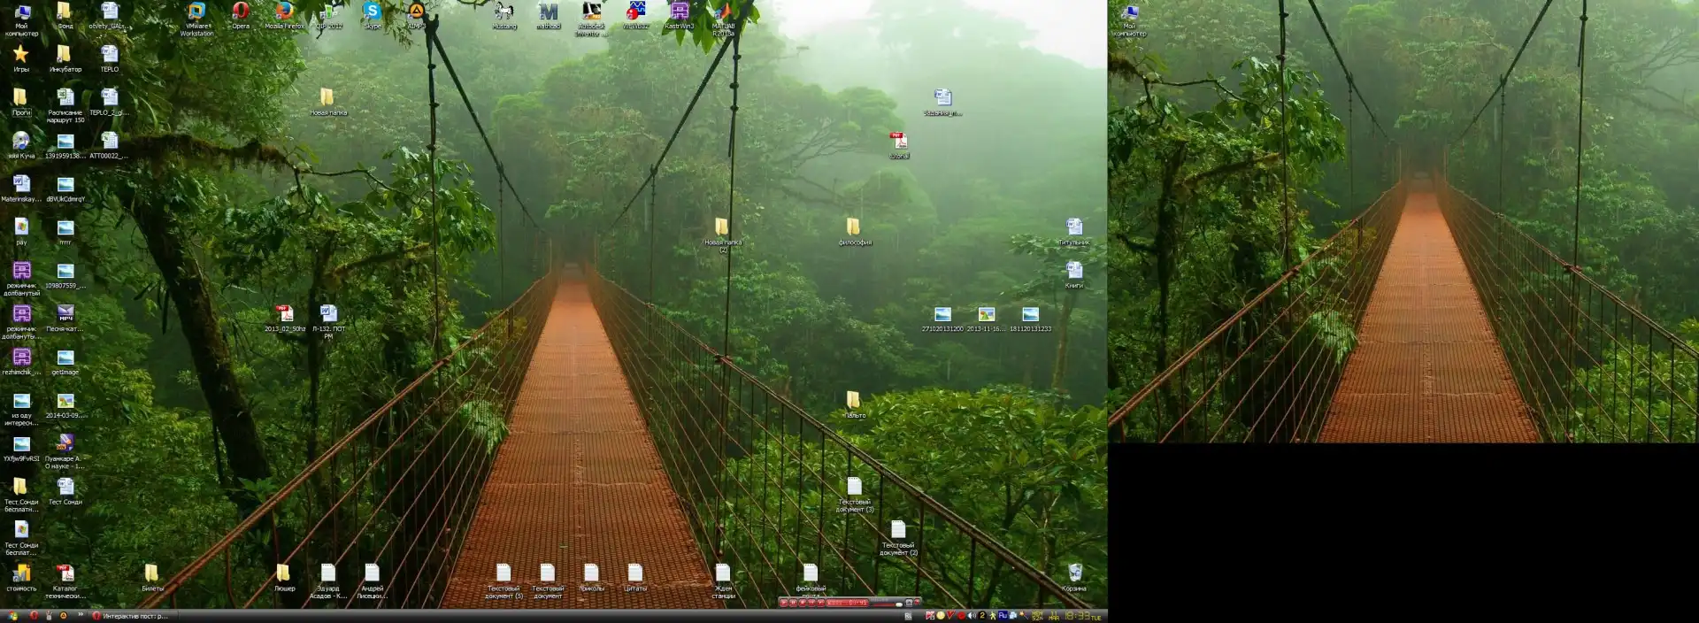The height and width of the screenshot is (623, 1699).
Task: Open Мой компьютер icon on the left monitor
Action: [x=21, y=19]
